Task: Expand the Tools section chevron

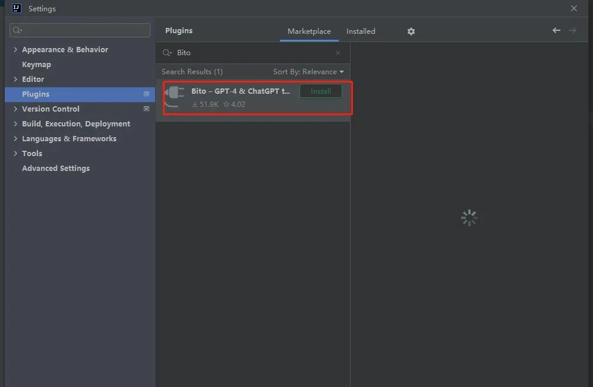Action: pos(15,153)
